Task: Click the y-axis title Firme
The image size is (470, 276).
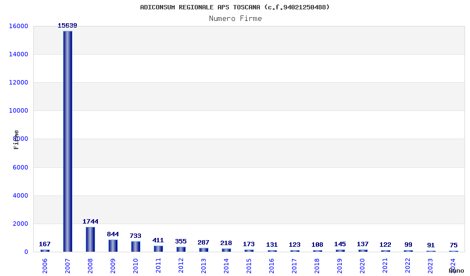Action: (16, 140)
